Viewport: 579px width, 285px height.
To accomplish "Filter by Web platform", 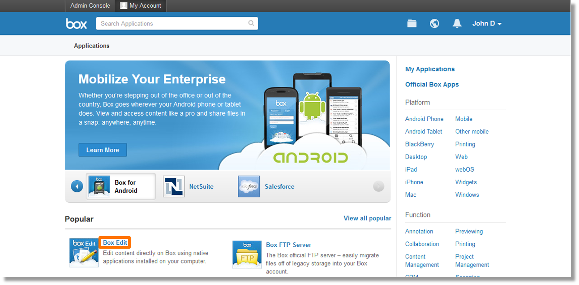I will pos(461,157).
